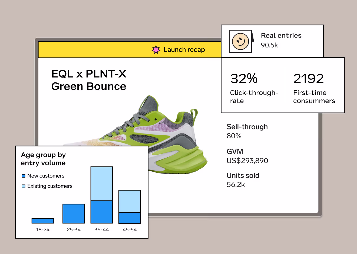Viewport: 357px width, 254px height.
Task: Click the US$293,890 value
Action: [247, 161]
